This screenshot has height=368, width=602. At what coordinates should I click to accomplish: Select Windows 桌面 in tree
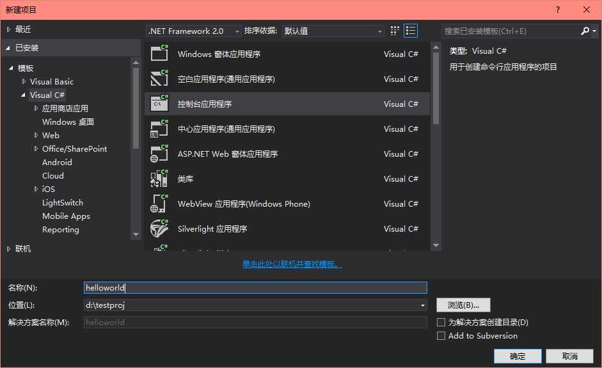[68, 122]
